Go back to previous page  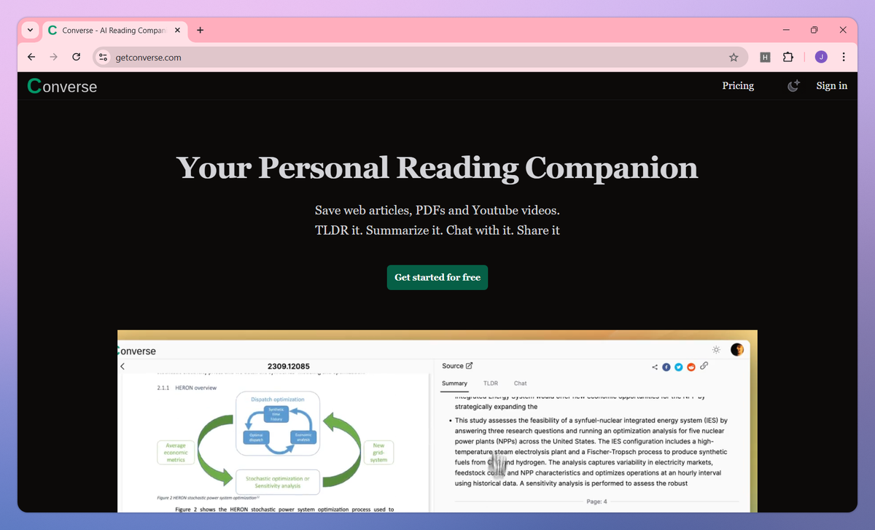[x=31, y=57]
